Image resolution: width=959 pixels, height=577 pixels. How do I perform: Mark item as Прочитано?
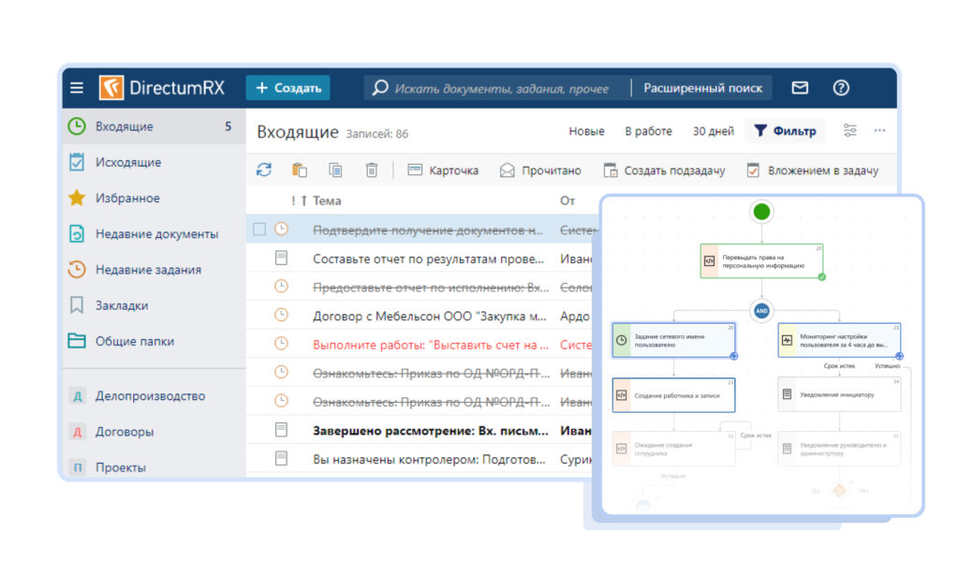coord(540,170)
